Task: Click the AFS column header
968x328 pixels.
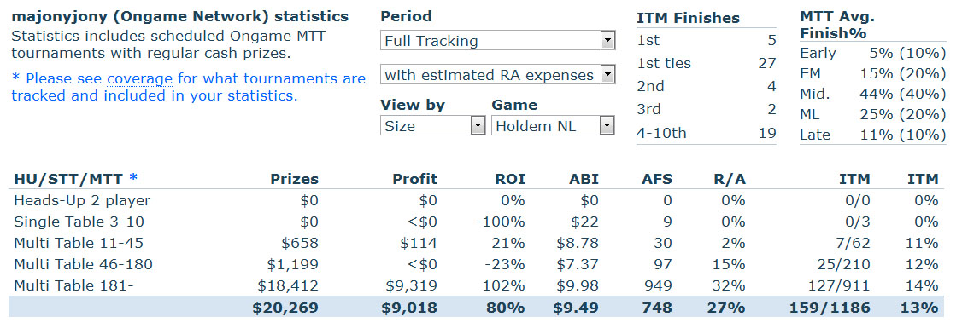Action: pos(656,179)
